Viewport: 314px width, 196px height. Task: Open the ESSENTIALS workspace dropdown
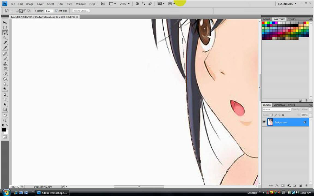pyautogui.click(x=287, y=4)
